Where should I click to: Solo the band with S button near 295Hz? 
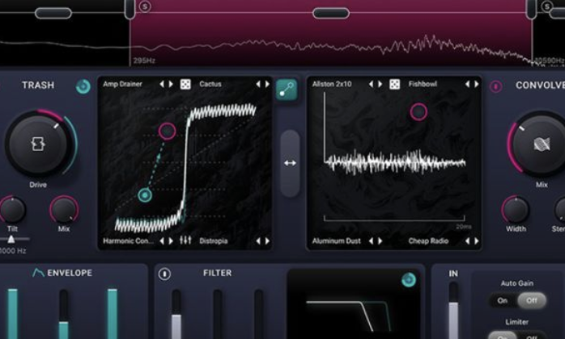145,6
